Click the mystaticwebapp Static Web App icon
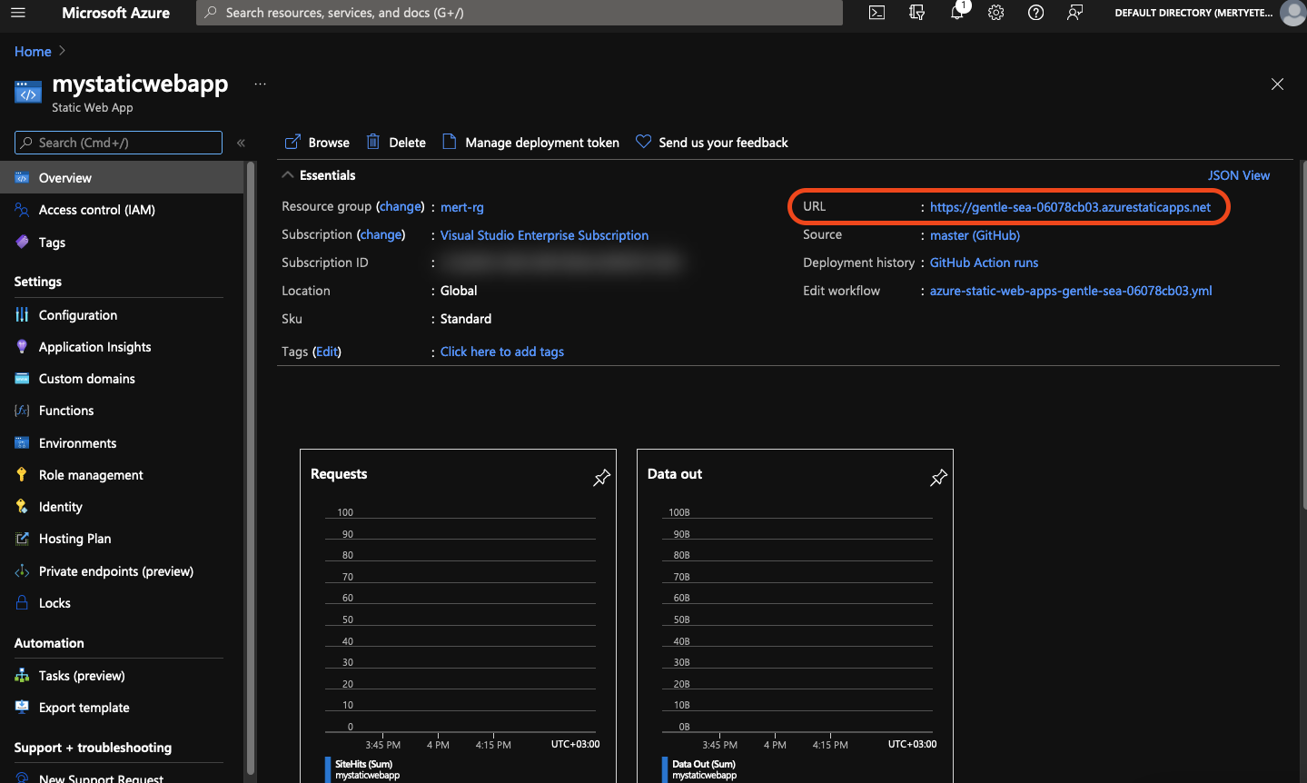 pyautogui.click(x=28, y=93)
